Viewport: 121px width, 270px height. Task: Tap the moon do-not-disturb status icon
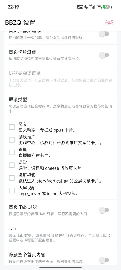tap(86, 7)
